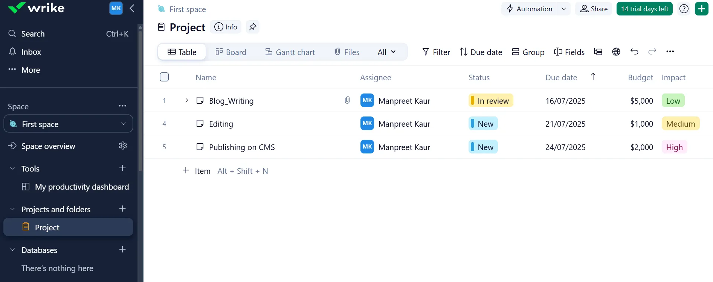Switch to the Board view tab

click(x=231, y=52)
